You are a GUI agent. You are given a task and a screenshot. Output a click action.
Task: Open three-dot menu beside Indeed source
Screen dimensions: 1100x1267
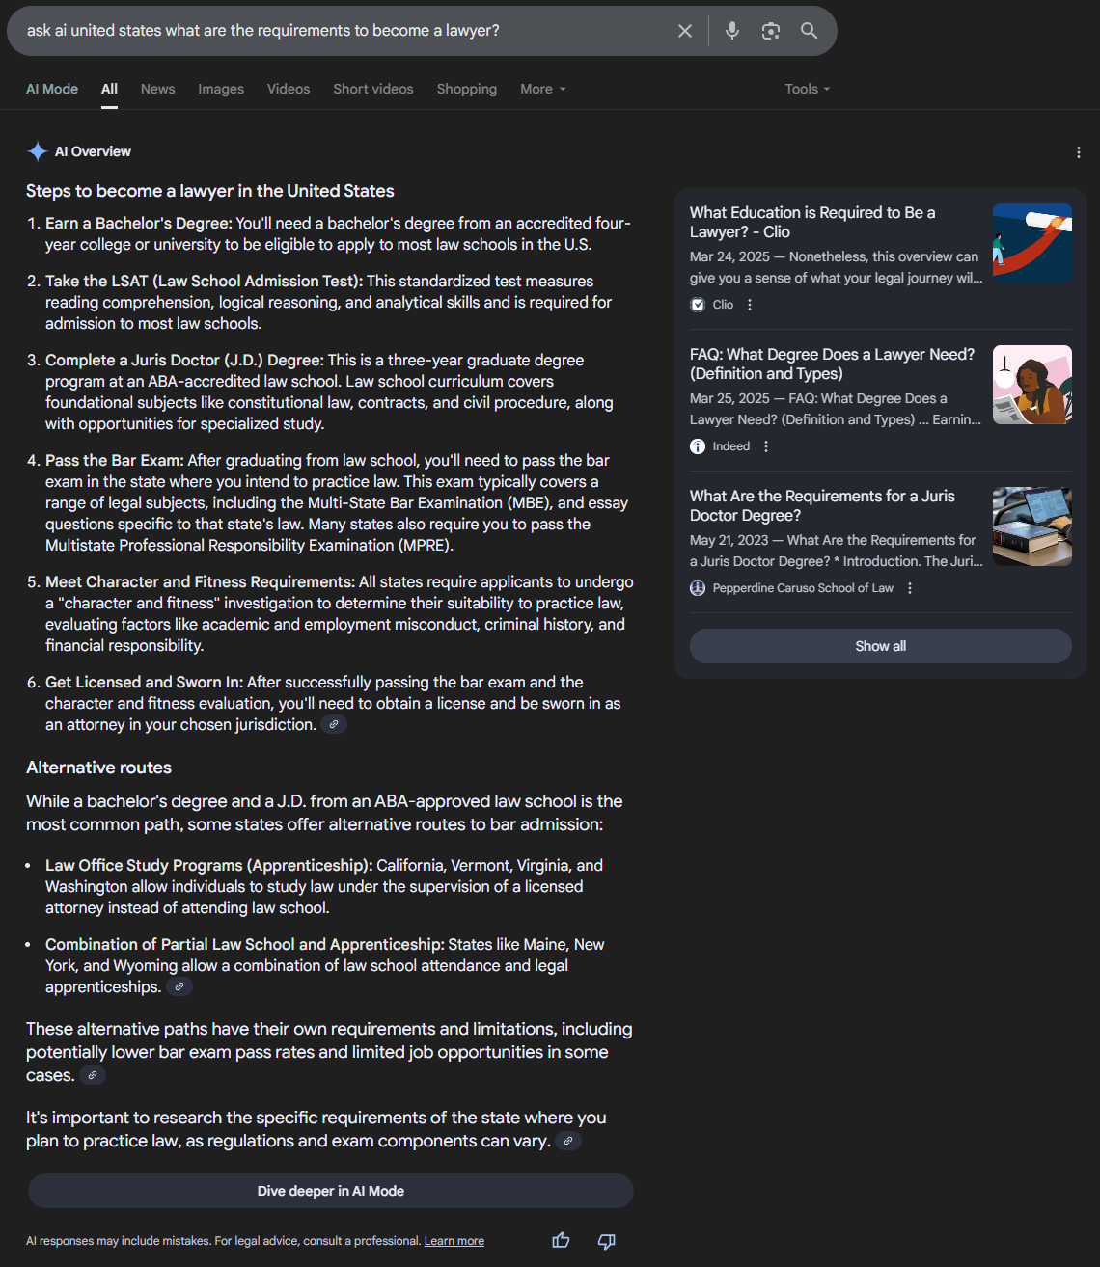point(766,446)
